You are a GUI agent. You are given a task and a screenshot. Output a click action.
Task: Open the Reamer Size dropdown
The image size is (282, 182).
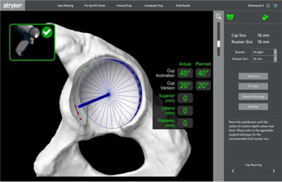click(x=264, y=59)
